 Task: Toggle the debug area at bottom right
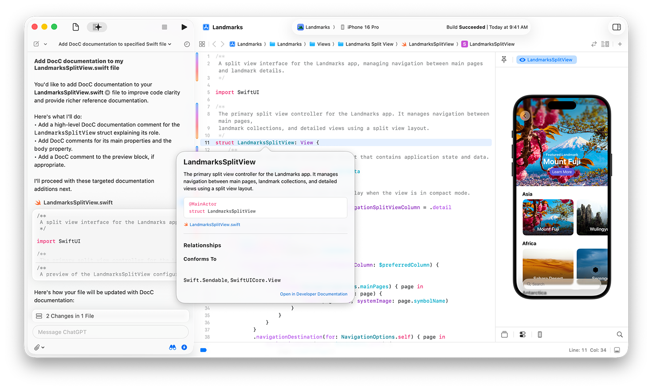(x=617, y=350)
